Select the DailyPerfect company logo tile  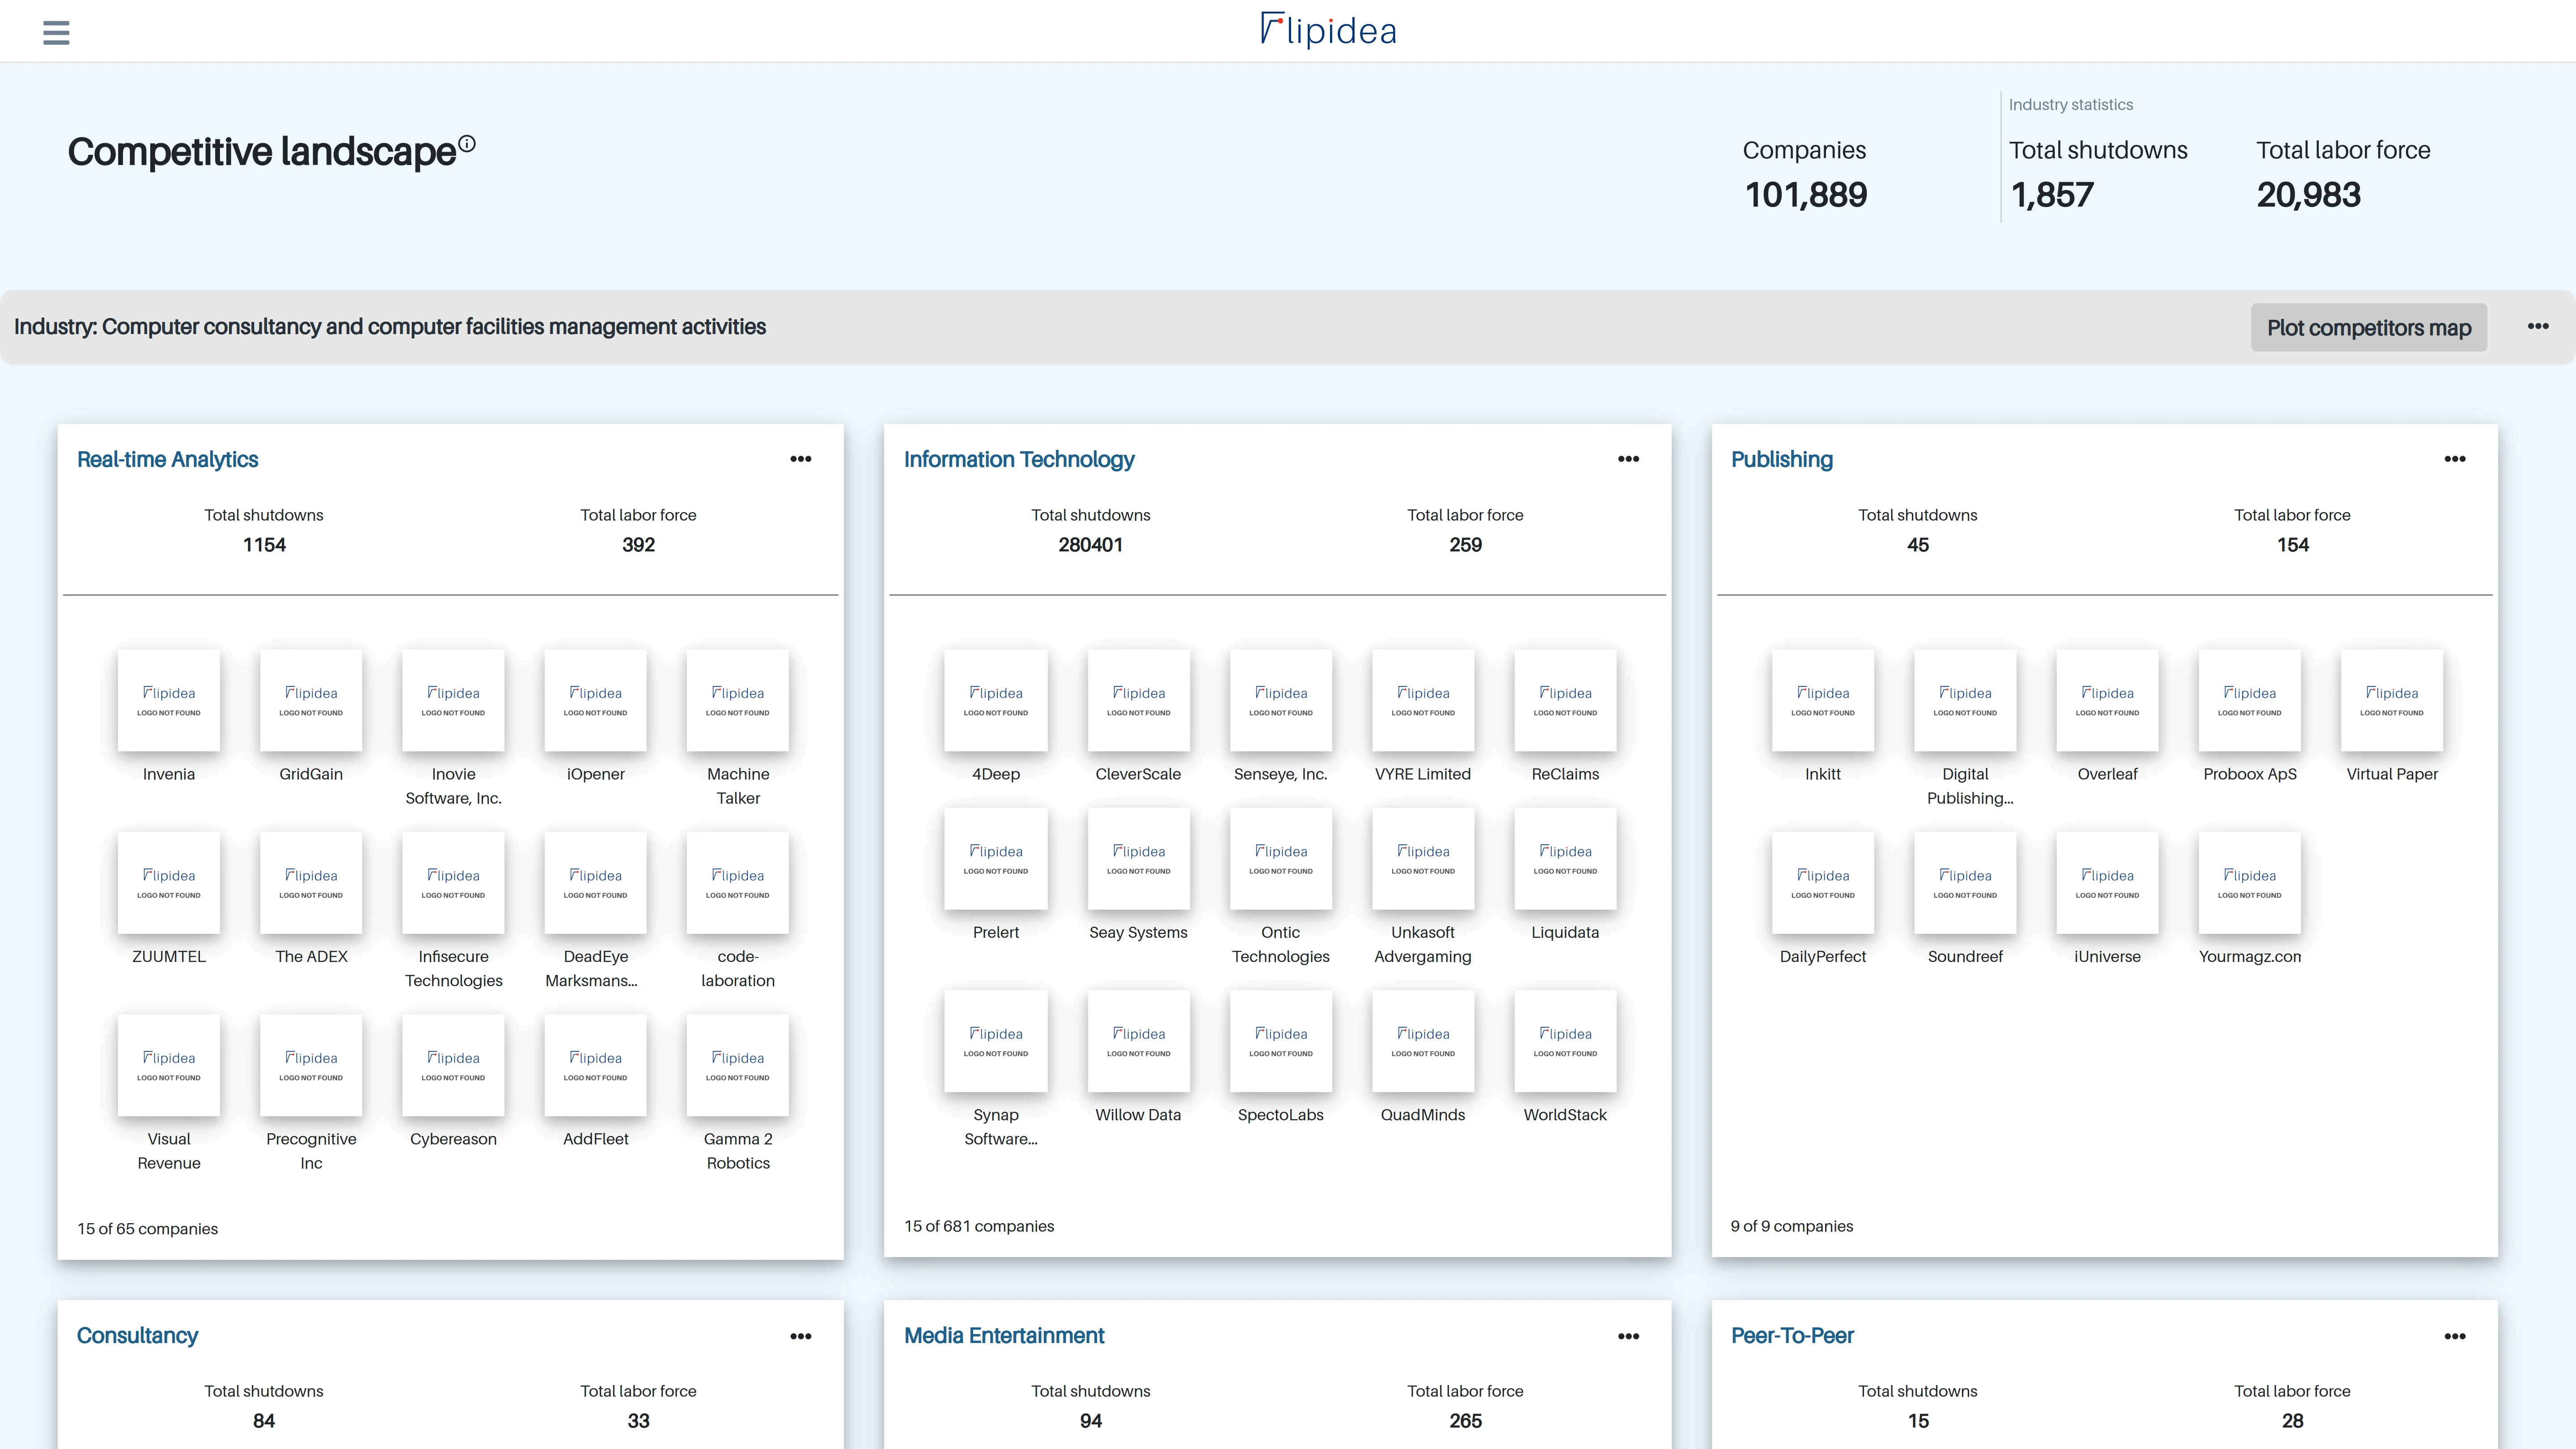click(1823, 883)
